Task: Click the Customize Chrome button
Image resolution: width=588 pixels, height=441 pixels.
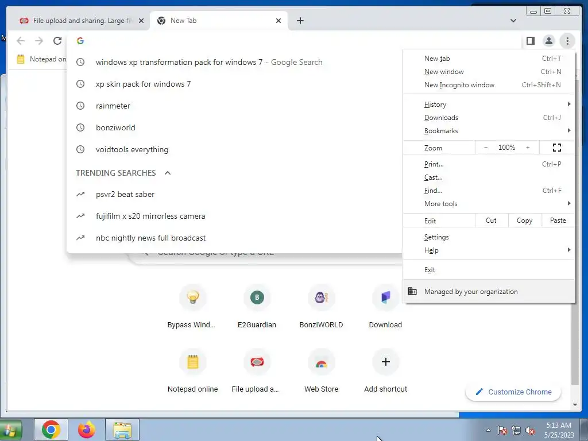Action: point(513,392)
